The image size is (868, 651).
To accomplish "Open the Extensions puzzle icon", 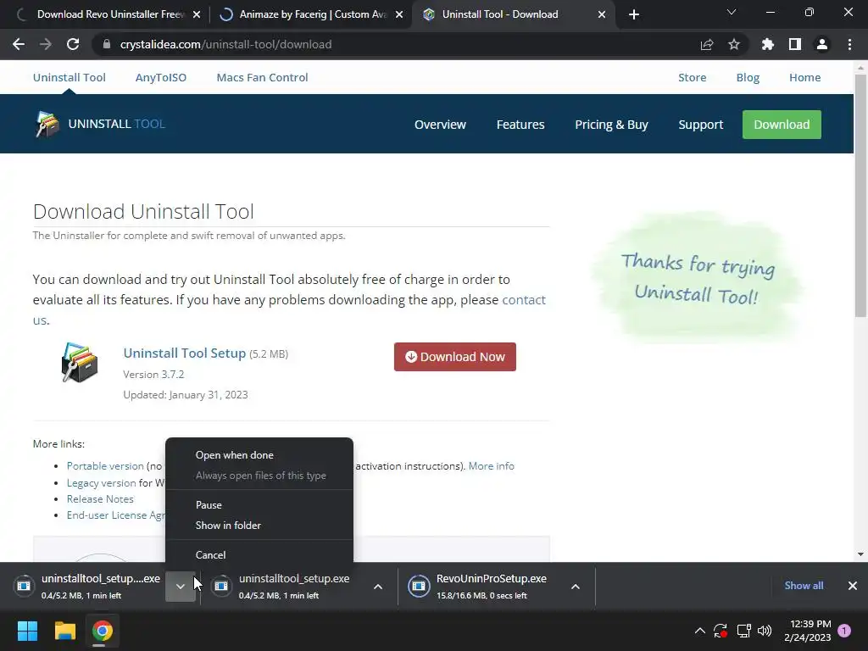I will point(768,44).
